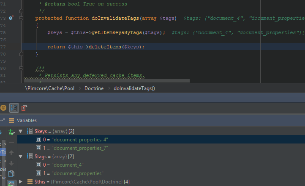The height and width of the screenshot is (186, 305).
Task: Select the "document_4" value row
Action: tap(161, 165)
